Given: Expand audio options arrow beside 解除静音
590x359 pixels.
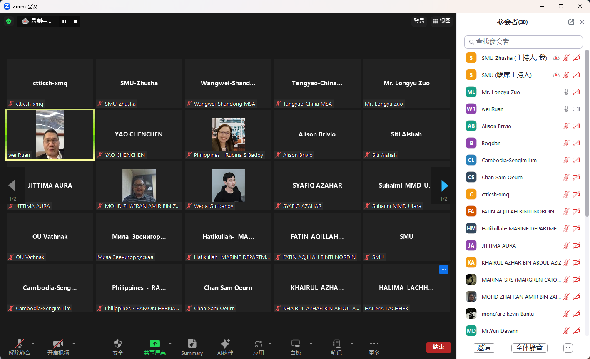Looking at the screenshot, I should pos(33,344).
